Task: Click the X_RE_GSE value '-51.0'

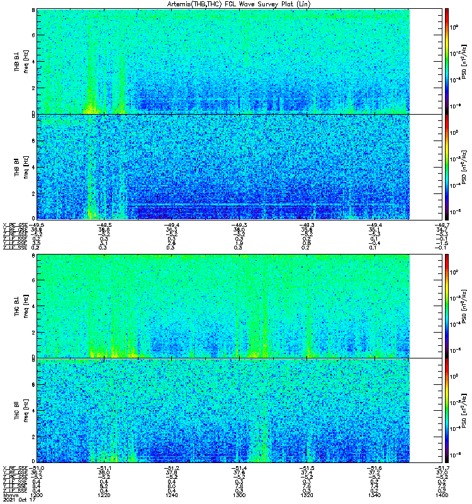Action: click(x=37, y=468)
